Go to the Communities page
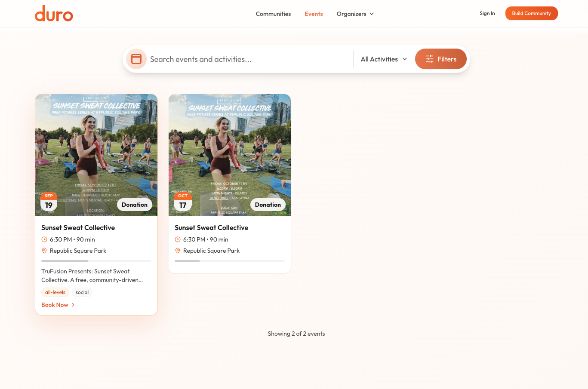Viewport: 588px width, 389px height. coord(273,14)
